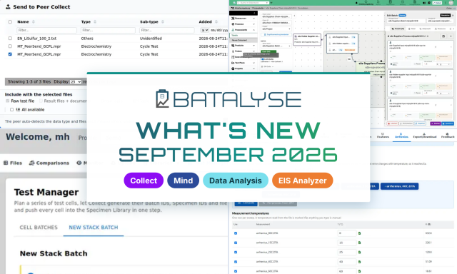Click the orange EIS Analyzer badge
Screen dimensions: 457x274
click(x=303, y=181)
